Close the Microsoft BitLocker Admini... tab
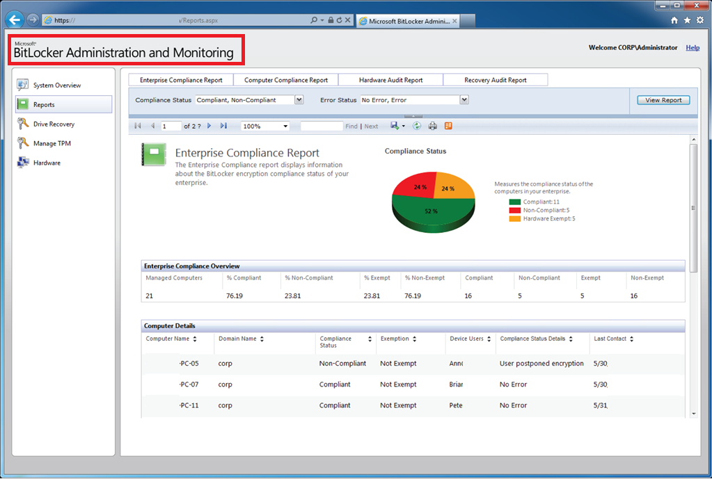Screen dimensions: 712x479 pos(454,21)
